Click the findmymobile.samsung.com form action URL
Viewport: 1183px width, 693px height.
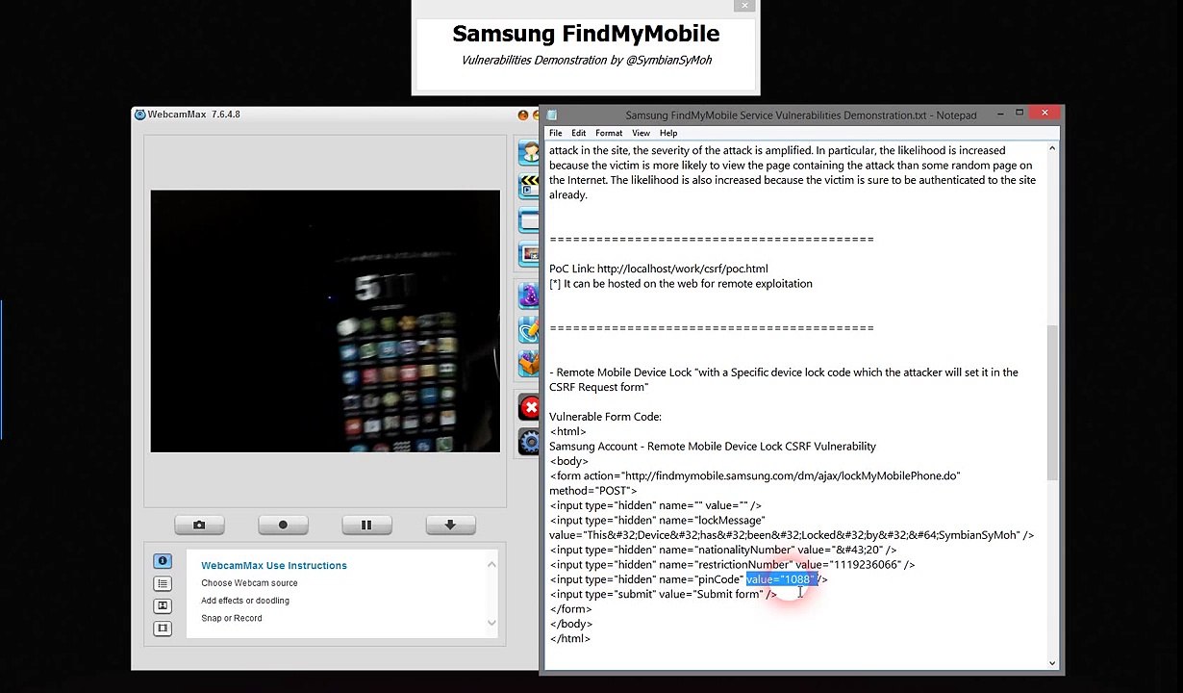(x=791, y=475)
